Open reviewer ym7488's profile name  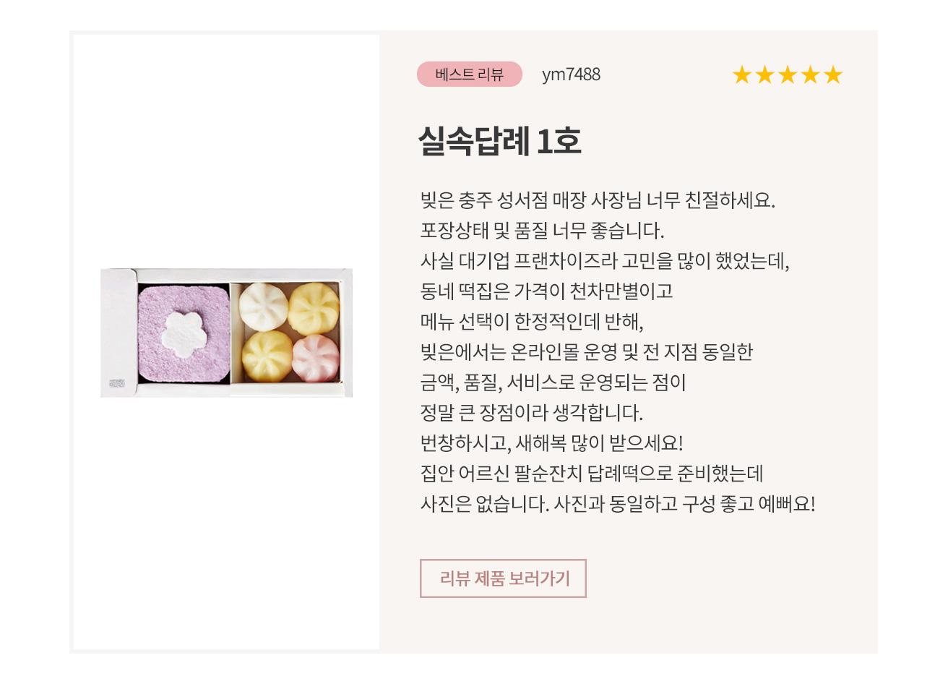(x=571, y=74)
